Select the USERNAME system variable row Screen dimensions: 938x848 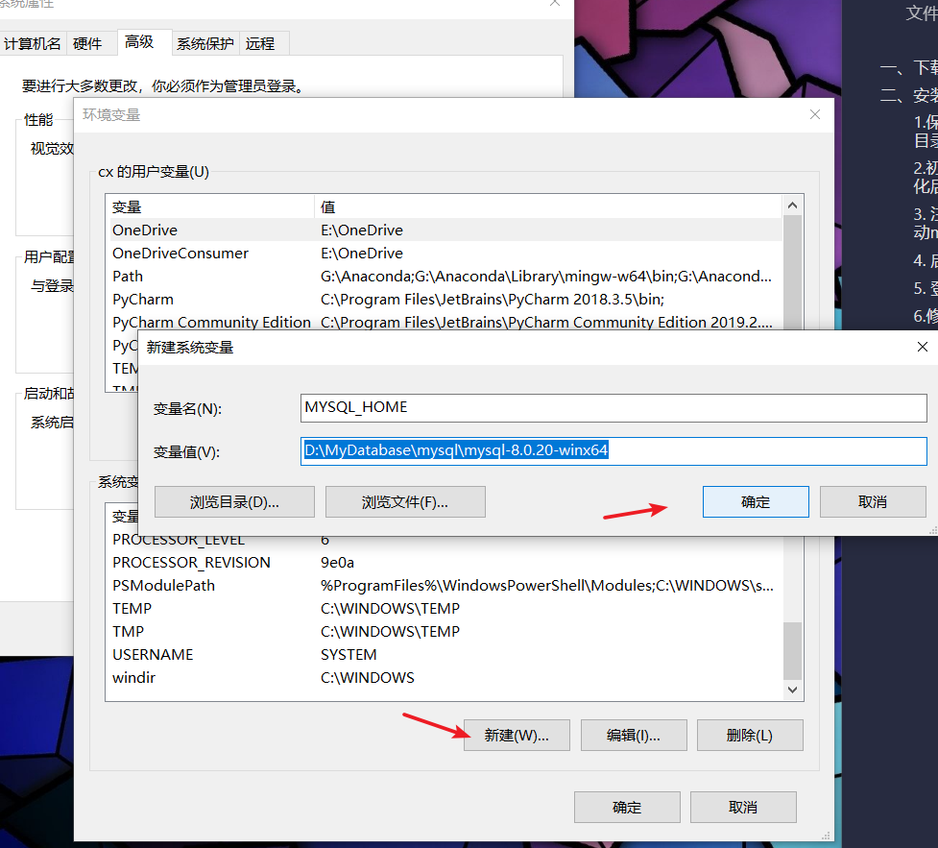coord(444,654)
